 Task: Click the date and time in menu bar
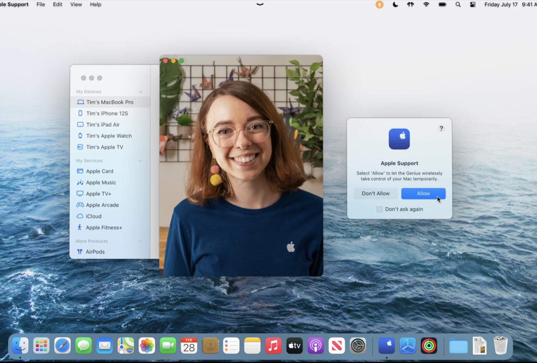(x=510, y=5)
